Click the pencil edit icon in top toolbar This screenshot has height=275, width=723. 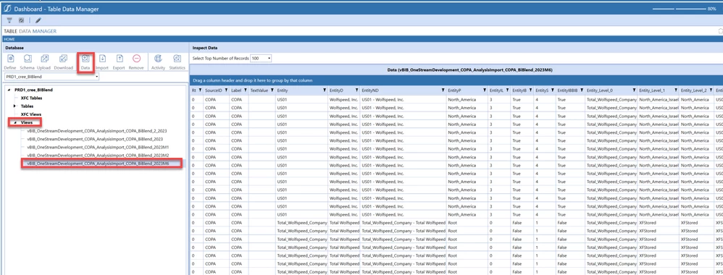click(38, 20)
